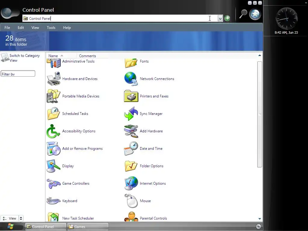Open the Game Controllers gamepad icon
Screen dimensions: 308x231
click(54, 183)
